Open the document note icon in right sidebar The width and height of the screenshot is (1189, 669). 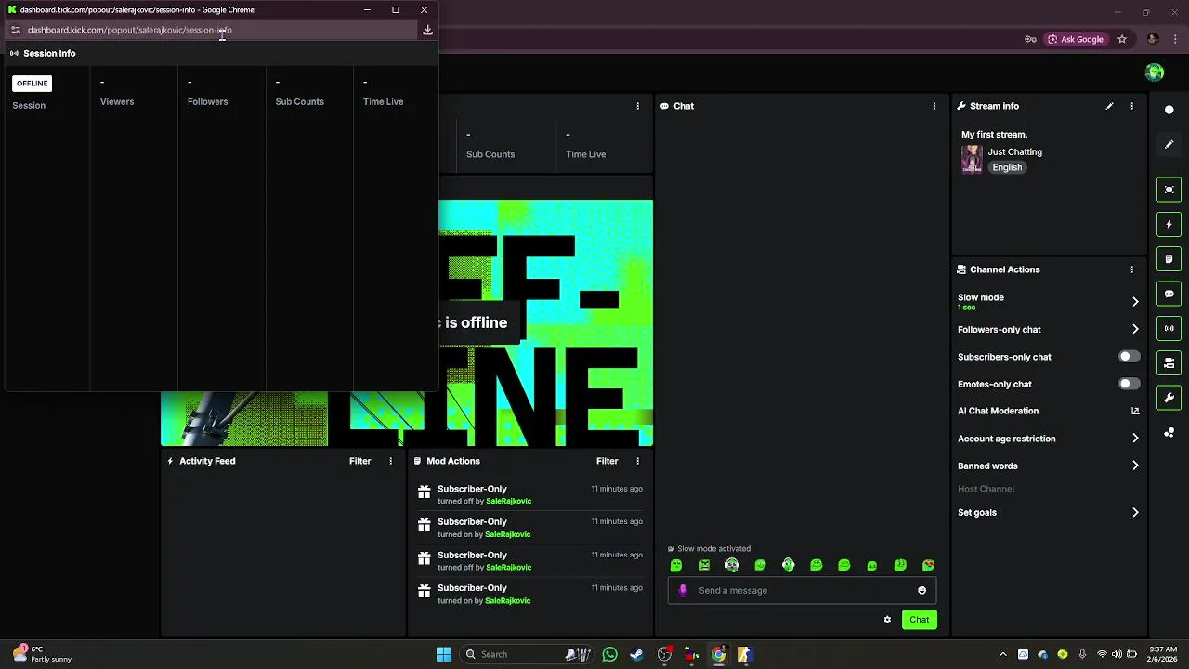tap(1169, 259)
